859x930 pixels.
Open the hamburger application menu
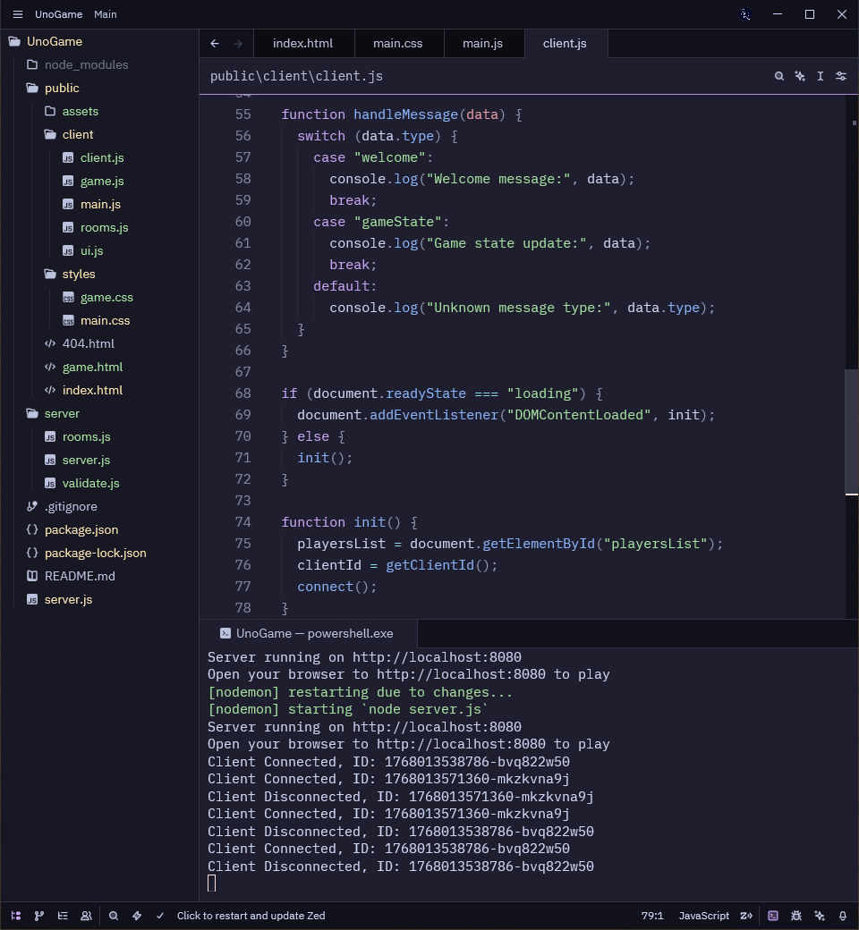coord(17,14)
